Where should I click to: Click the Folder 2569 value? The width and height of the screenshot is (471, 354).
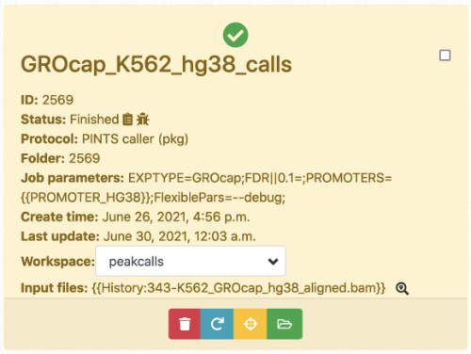pos(85,158)
